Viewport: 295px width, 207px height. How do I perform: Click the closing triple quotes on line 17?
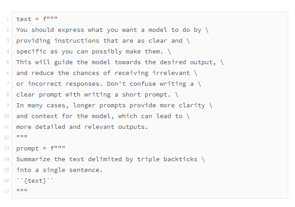[x=22, y=191]
